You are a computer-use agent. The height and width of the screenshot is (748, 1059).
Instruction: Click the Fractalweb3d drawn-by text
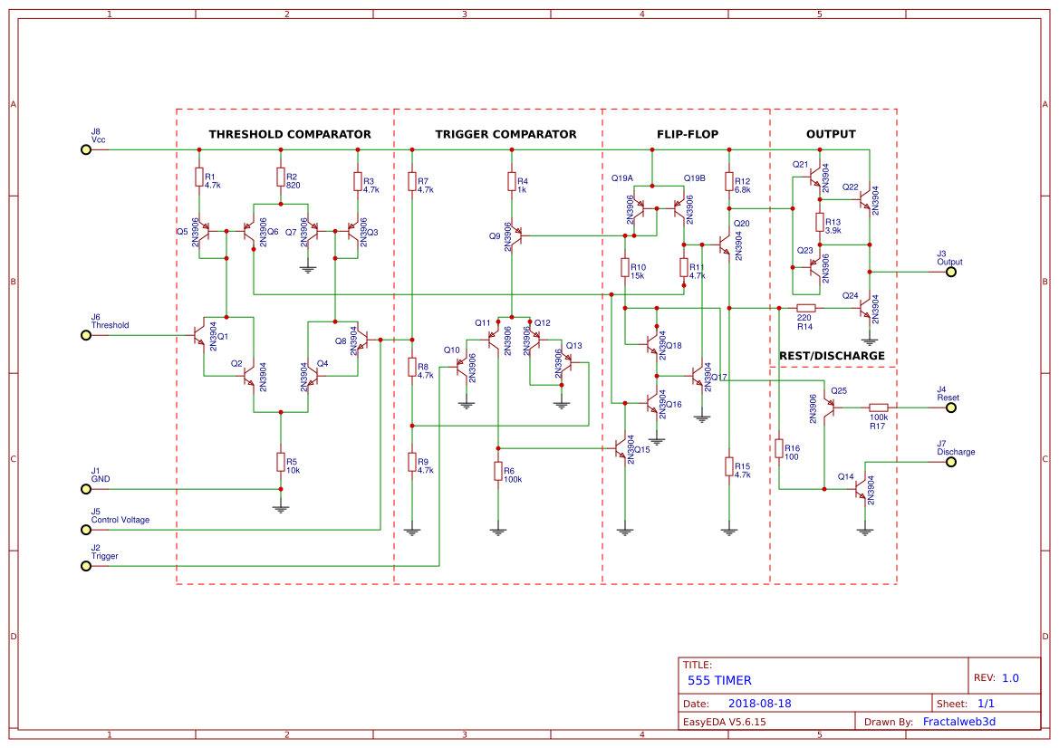pos(959,722)
